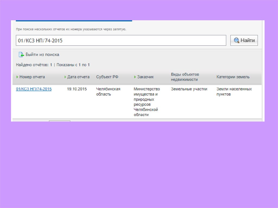Click the Земли населенных пунктов cell

(234, 92)
